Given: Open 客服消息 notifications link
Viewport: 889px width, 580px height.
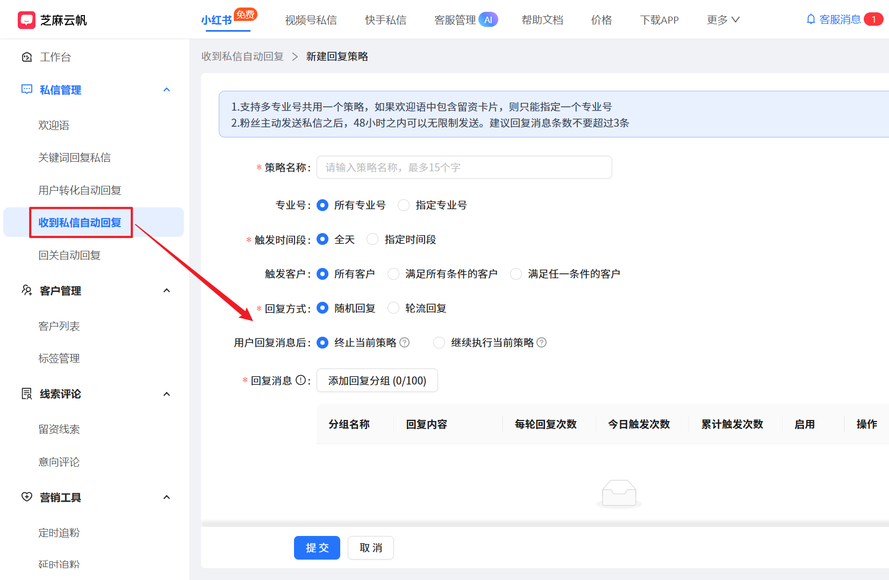Looking at the screenshot, I should tap(840, 19).
